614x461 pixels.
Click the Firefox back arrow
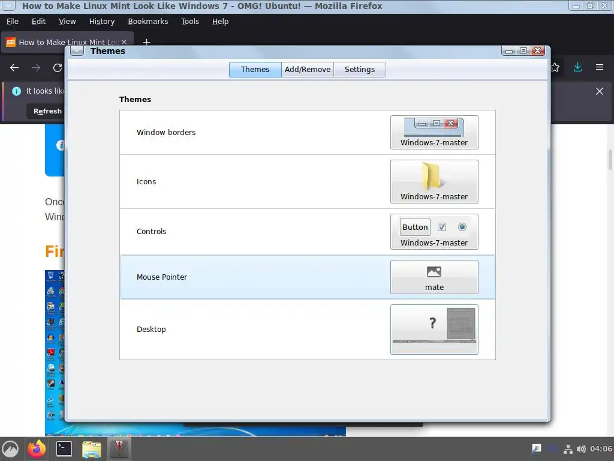click(x=14, y=68)
